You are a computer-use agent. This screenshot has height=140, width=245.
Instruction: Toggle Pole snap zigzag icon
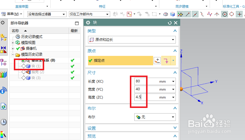coord(210,14)
